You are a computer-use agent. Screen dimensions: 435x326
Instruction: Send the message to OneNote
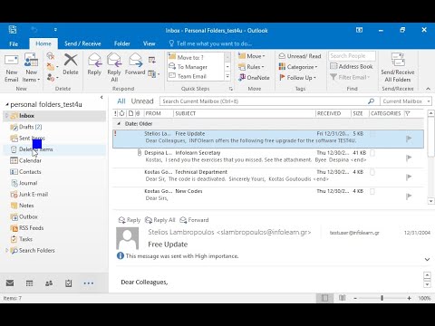[254, 78]
